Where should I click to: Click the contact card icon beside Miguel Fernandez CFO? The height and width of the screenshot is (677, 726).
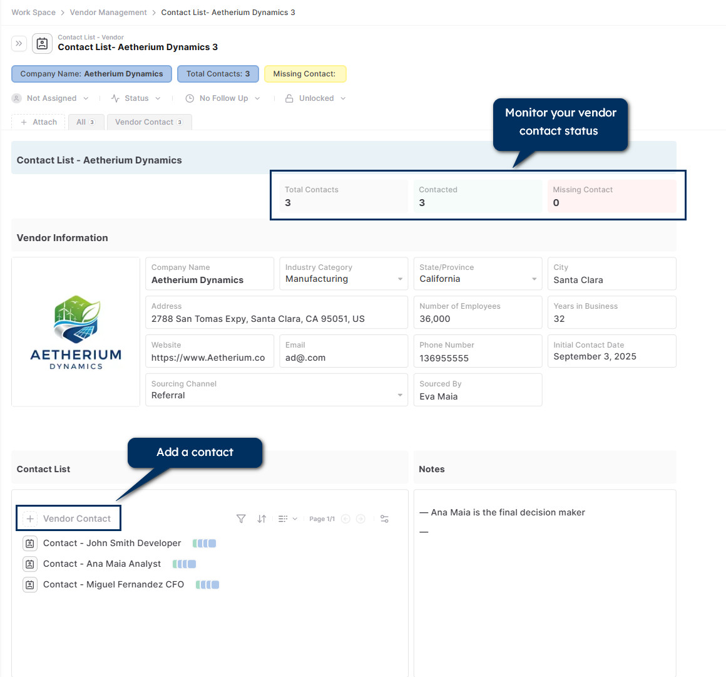coord(29,584)
